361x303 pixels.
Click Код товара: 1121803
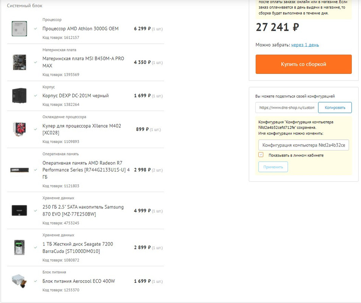(61, 186)
